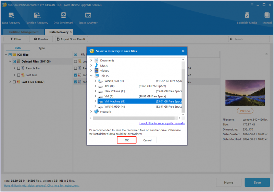Image resolution: width=274 pixels, height=192 pixels.
Task: Tick the Lost Files (30487) checkbox
Action: tap(14, 82)
